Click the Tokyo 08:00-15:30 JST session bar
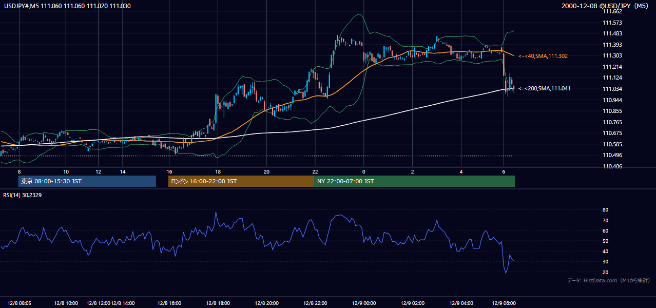Image resolution: width=656 pixels, height=308 pixels. 87,181
